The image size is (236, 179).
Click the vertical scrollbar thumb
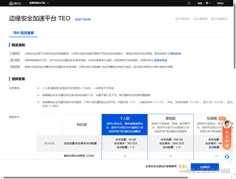234,36
